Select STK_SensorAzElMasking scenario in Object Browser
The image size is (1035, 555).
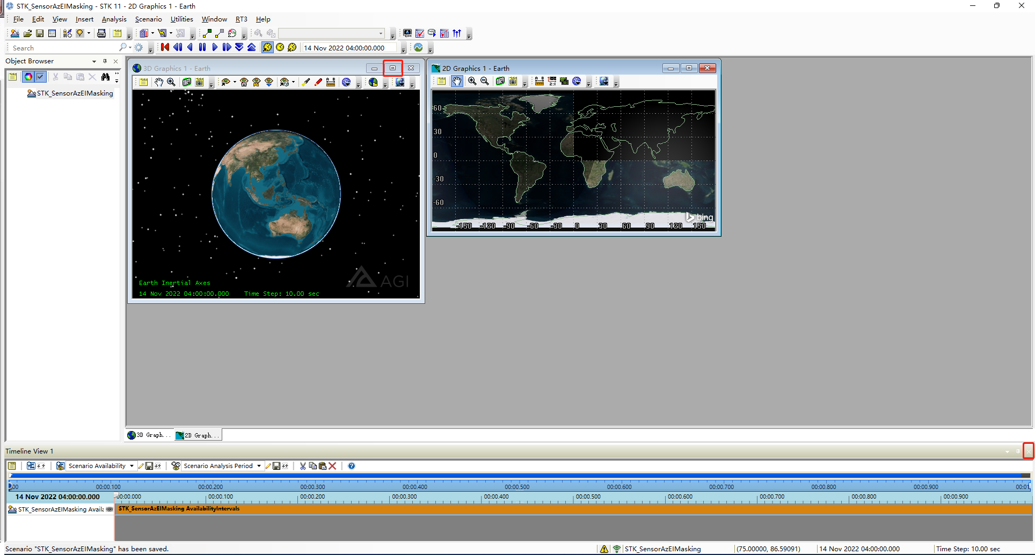pyautogui.click(x=75, y=93)
